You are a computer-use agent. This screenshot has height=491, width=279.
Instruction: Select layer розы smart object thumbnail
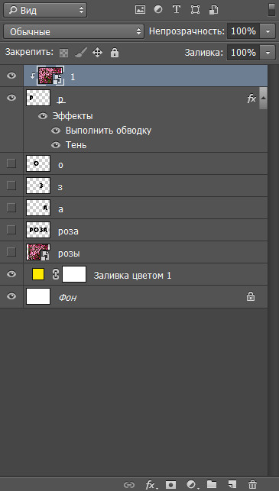click(38, 252)
